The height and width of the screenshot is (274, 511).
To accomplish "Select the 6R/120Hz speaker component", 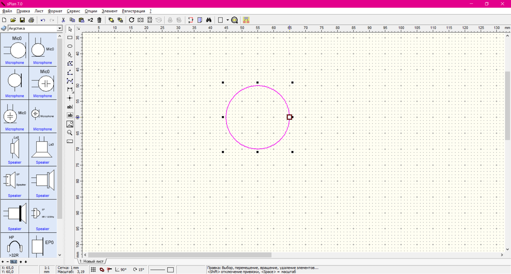I will pyautogui.click(x=43, y=215).
